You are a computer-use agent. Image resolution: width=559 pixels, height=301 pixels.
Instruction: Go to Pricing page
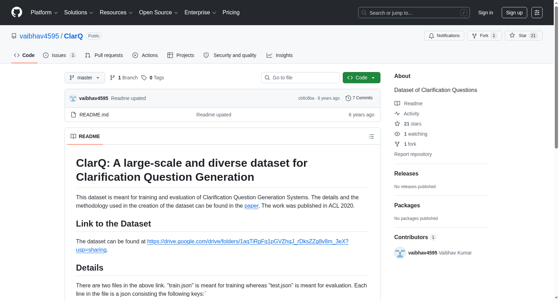[231, 13]
